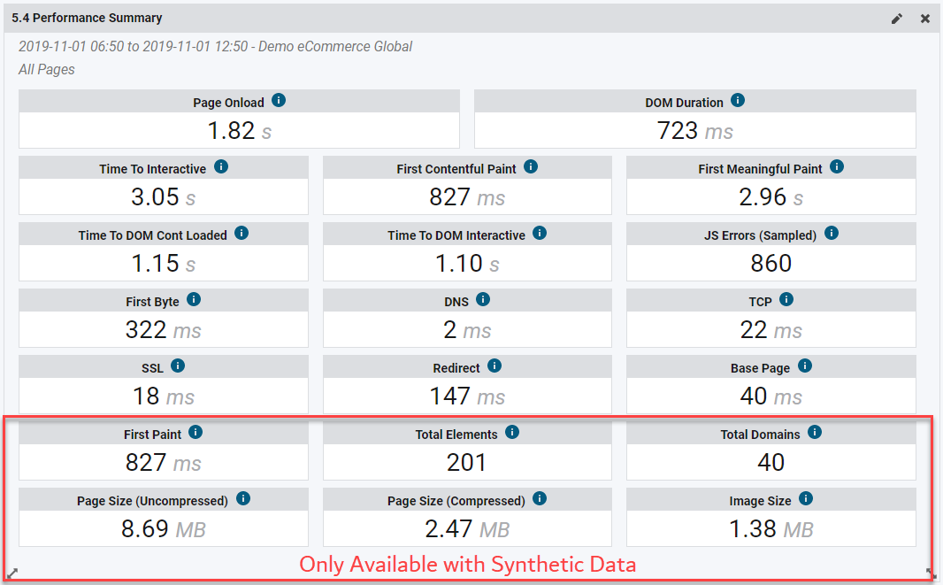The image size is (943, 585).
Task: Select the Total Elements info icon
Action: (512, 432)
